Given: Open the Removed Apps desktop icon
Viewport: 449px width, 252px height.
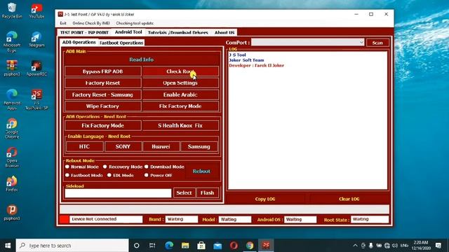Looking at the screenshot, I should [12, 99].
